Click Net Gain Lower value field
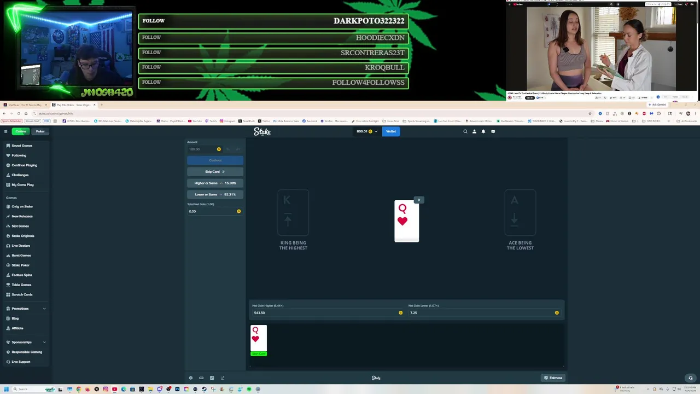The image size is (700, 394). (485, 313)
